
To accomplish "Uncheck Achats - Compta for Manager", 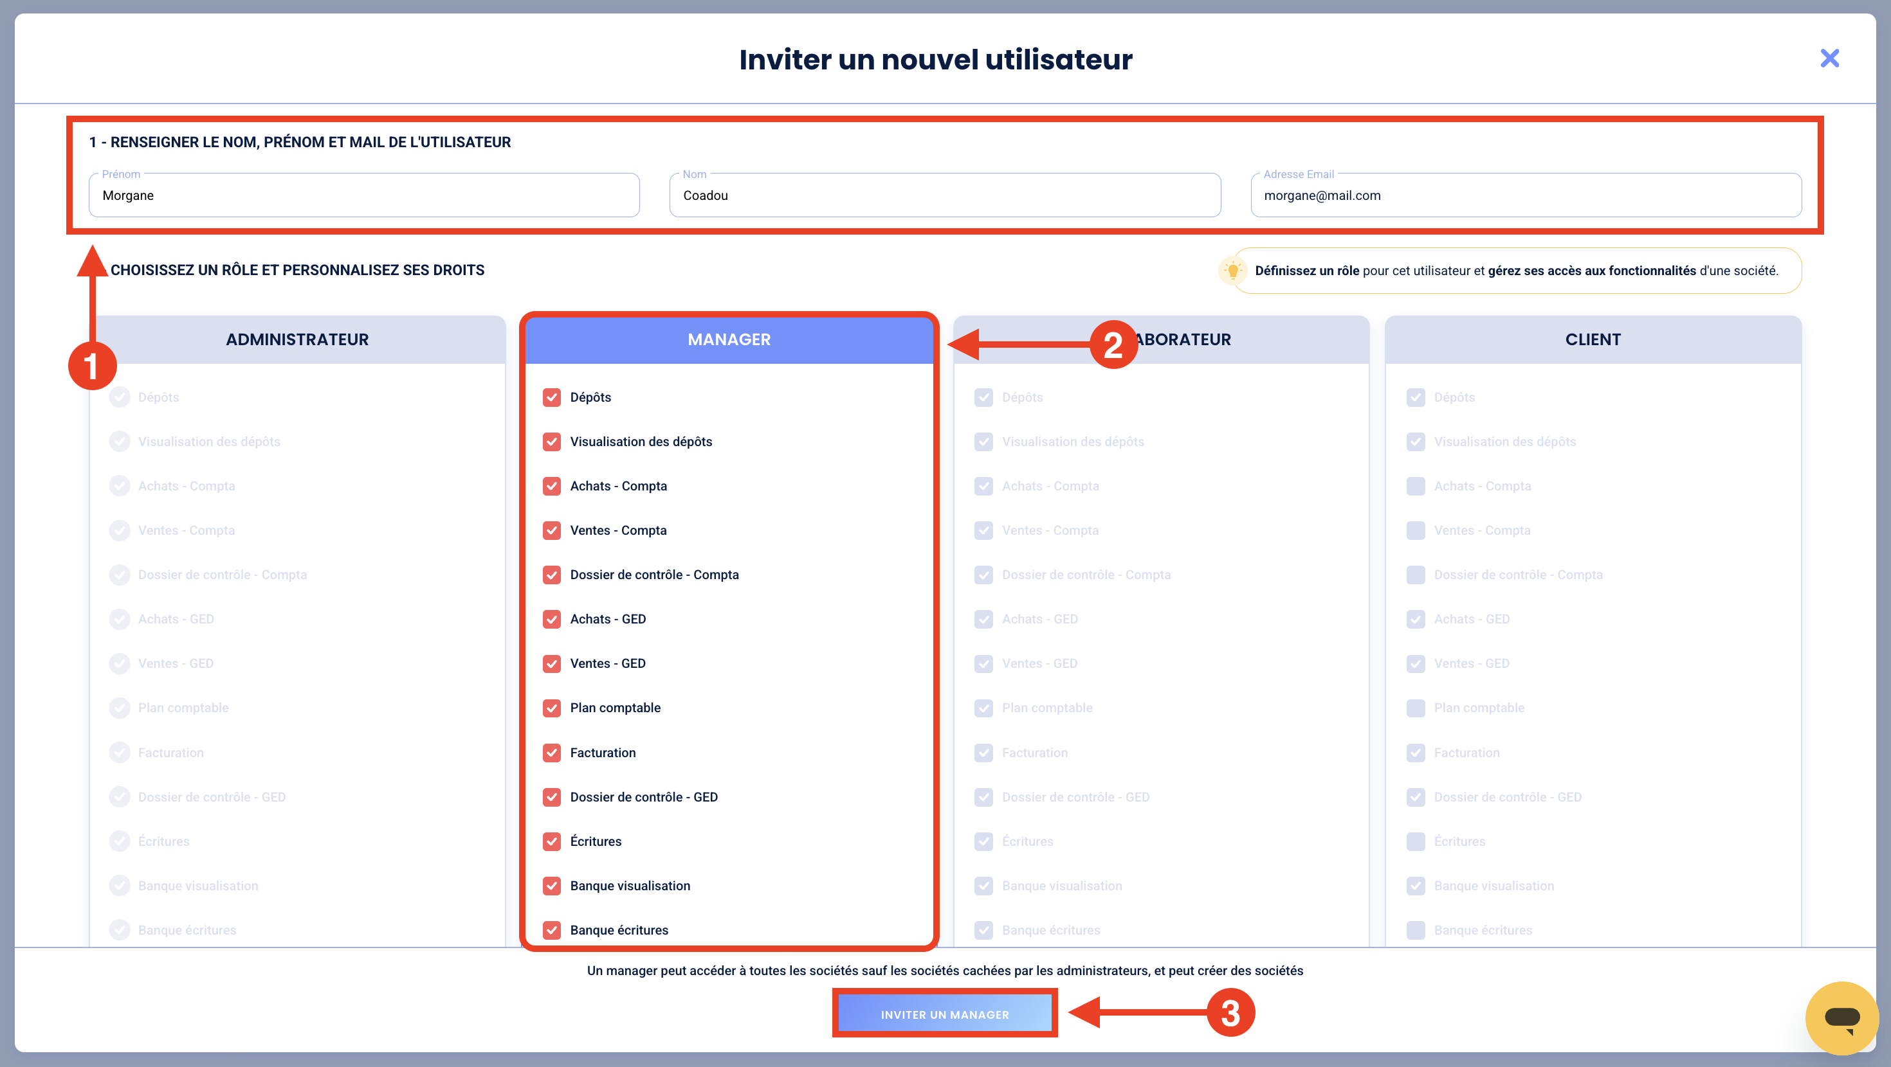I will [552, 486].
